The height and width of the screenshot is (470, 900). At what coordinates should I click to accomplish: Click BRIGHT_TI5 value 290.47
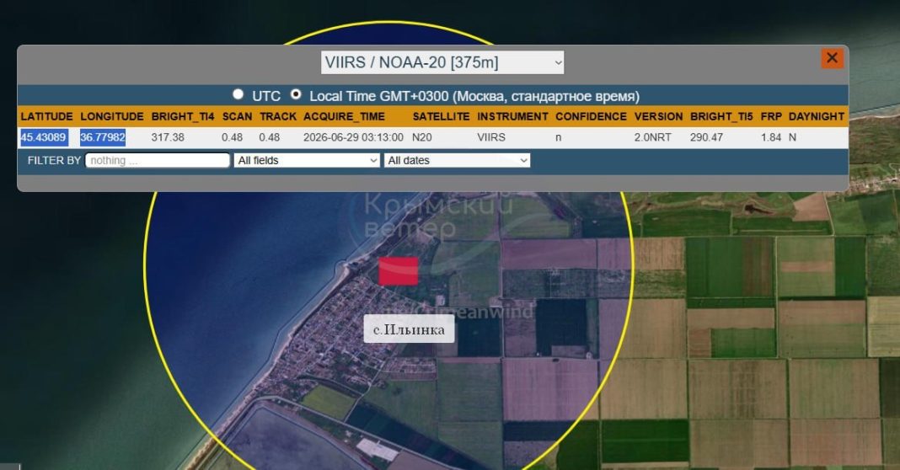[706, 137]
